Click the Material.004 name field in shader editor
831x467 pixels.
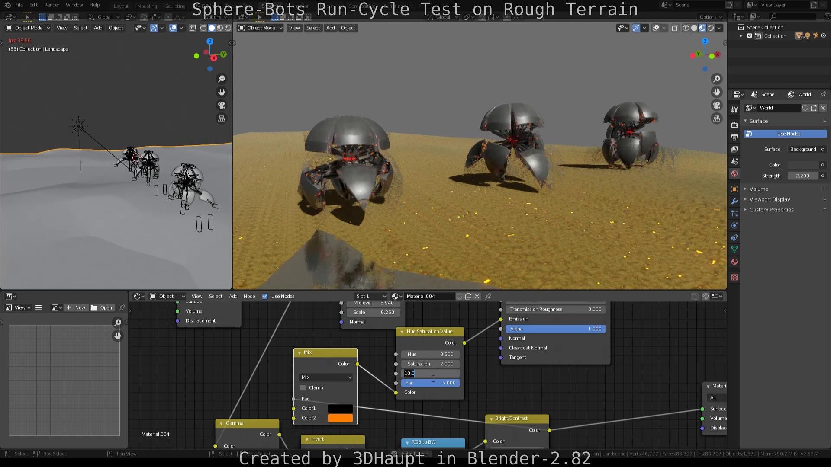pyautogui.click(x=428, y=296)
